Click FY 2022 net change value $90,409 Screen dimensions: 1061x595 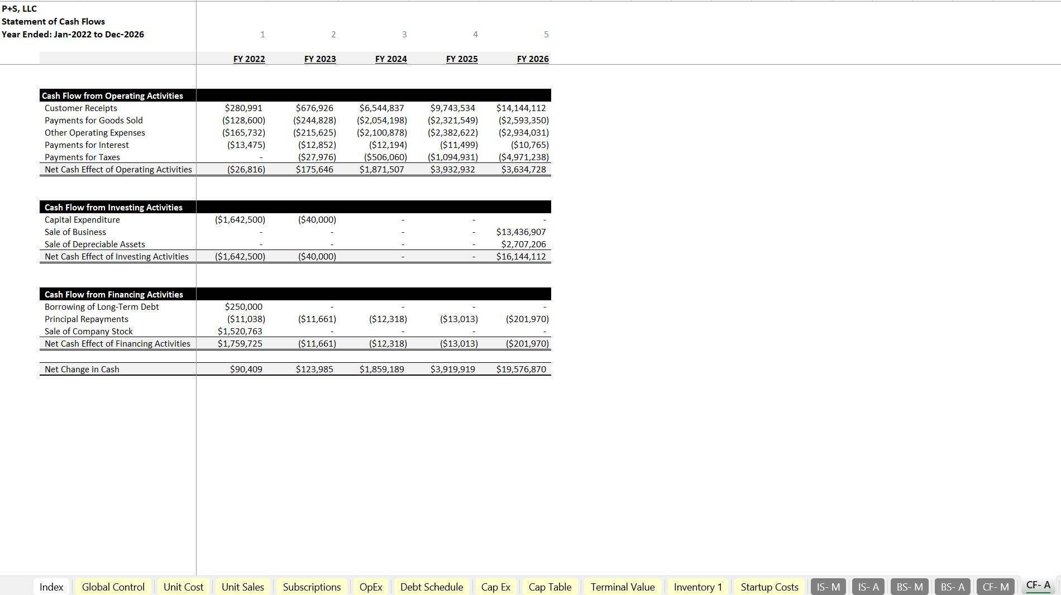(x=246, y=369)
